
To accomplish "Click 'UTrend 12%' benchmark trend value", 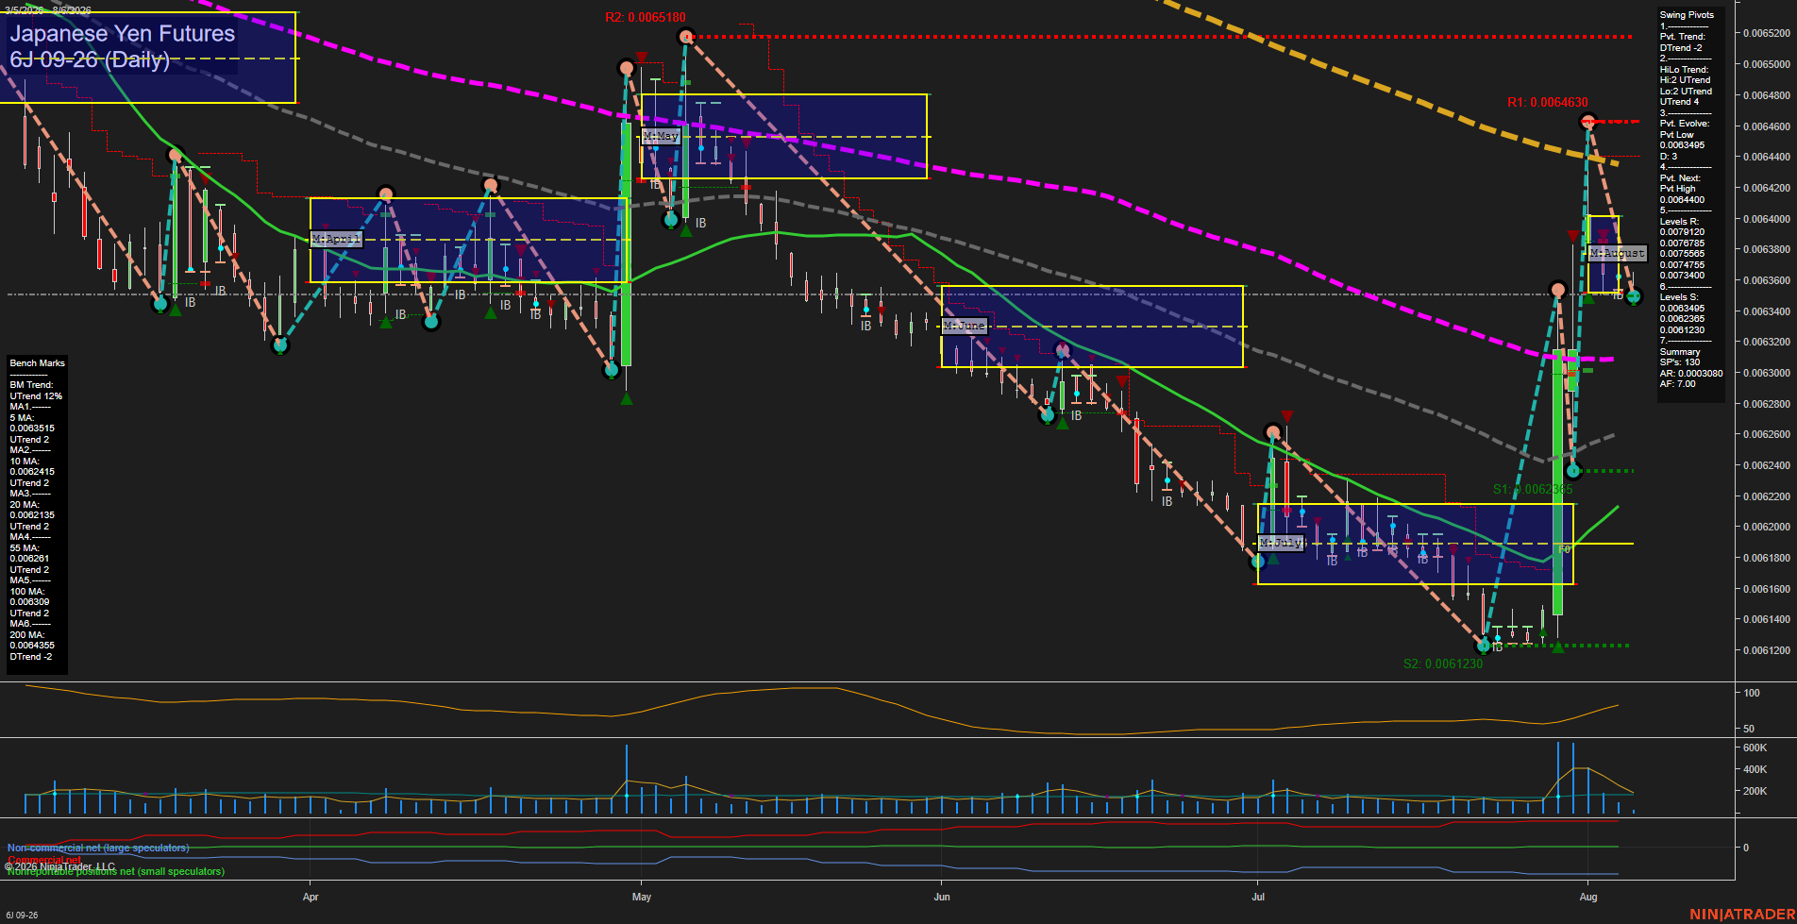I will [x=36, y=396].
